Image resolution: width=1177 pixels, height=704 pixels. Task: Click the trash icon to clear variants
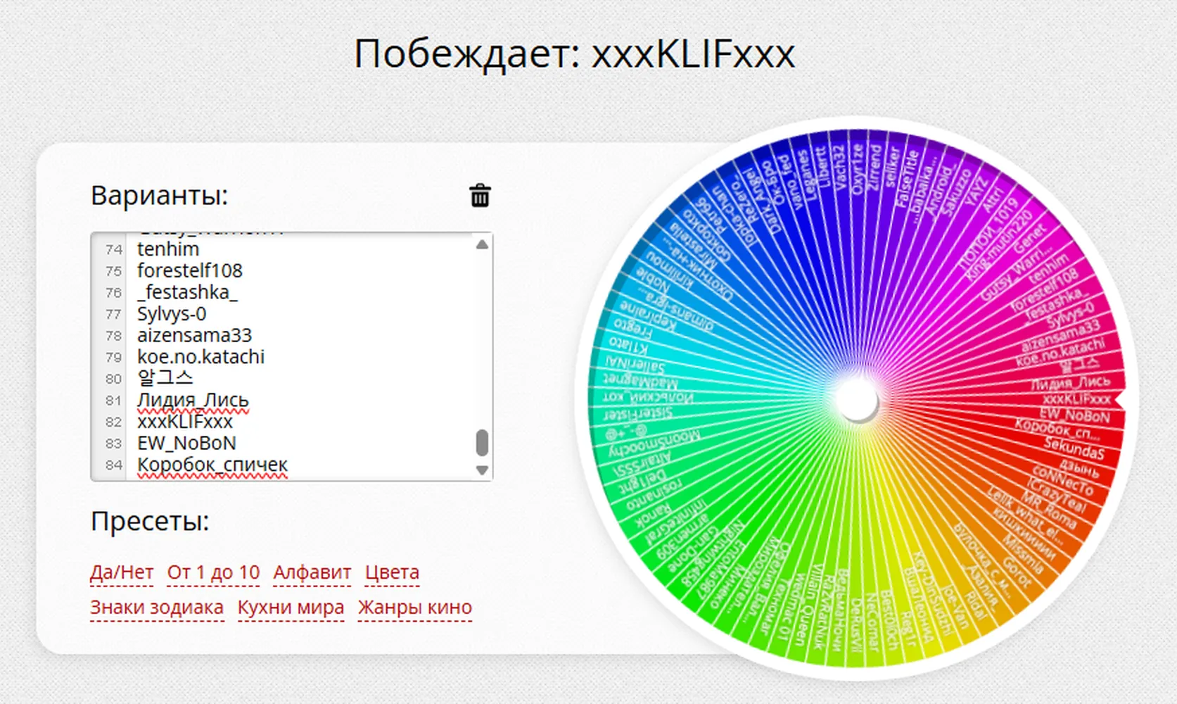point(480,196)
